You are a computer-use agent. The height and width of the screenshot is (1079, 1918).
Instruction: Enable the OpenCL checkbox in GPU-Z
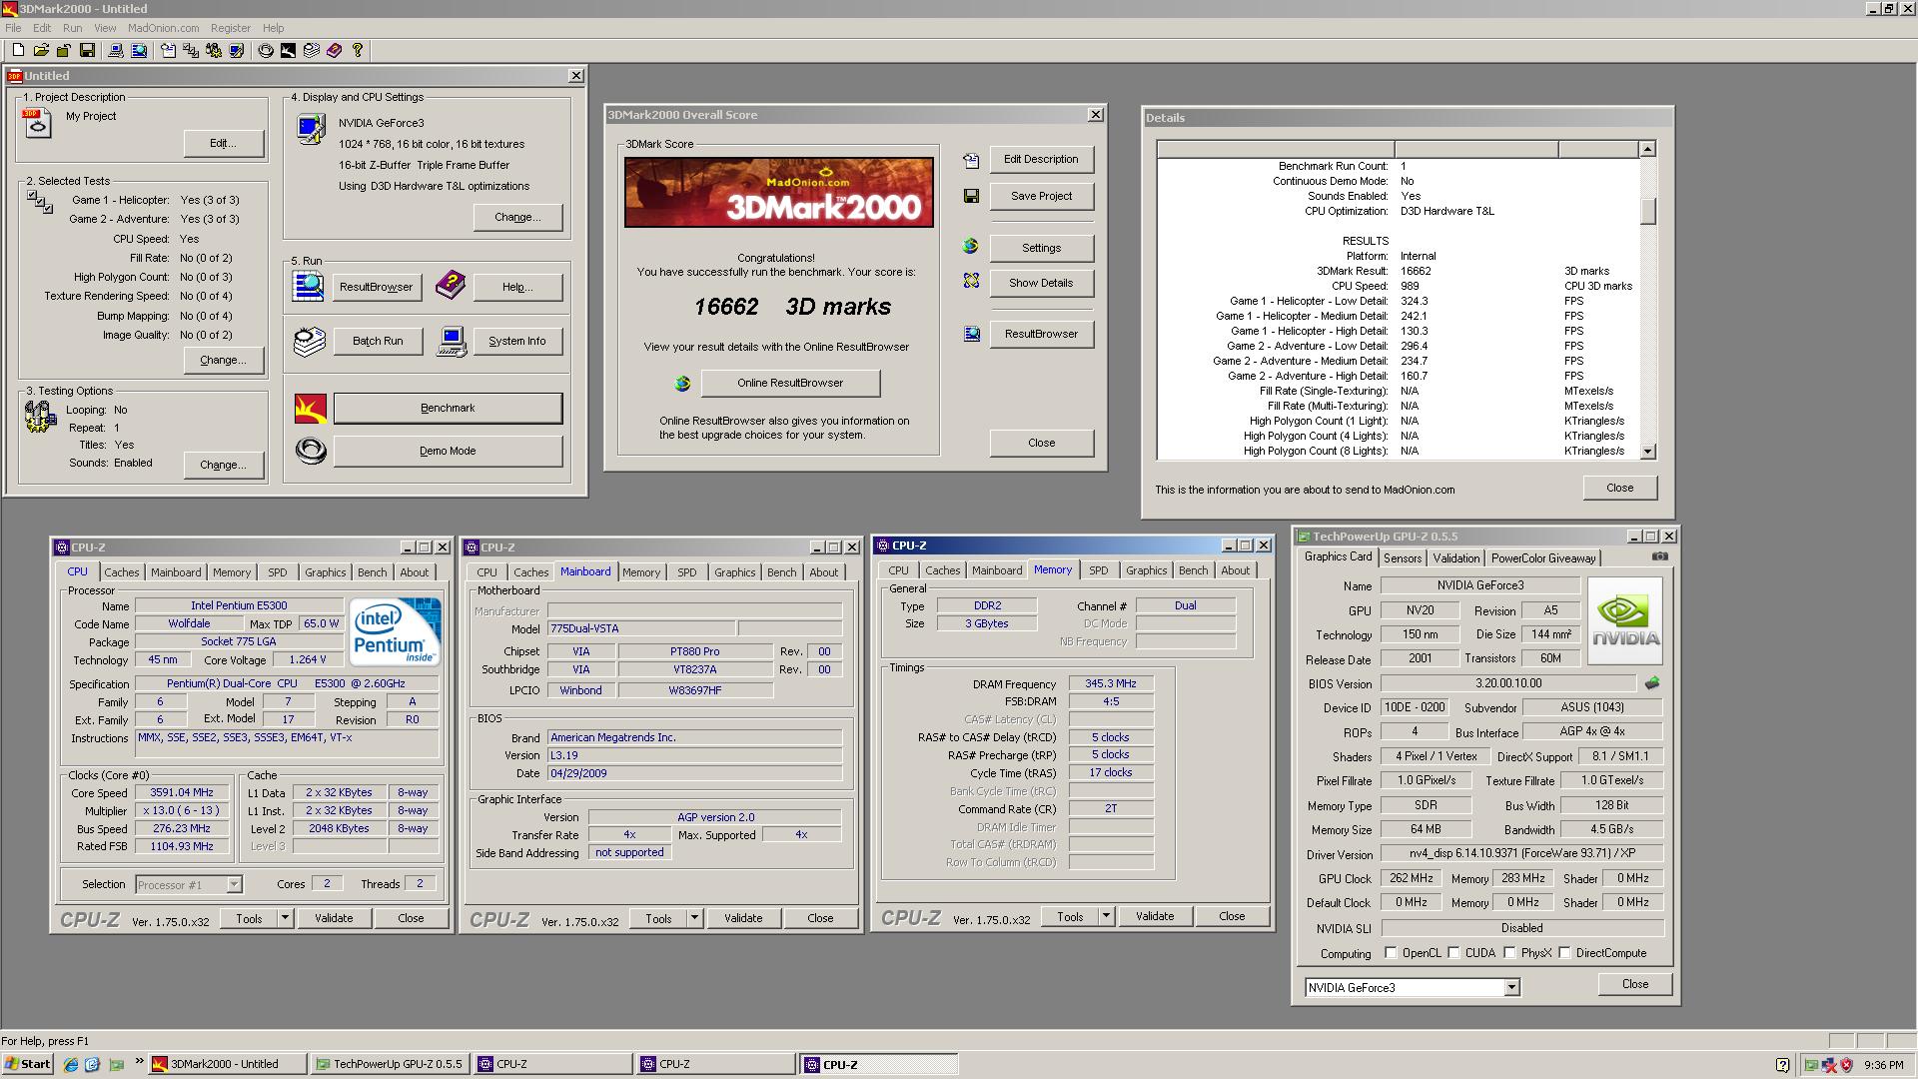(x=1391, y=952)
